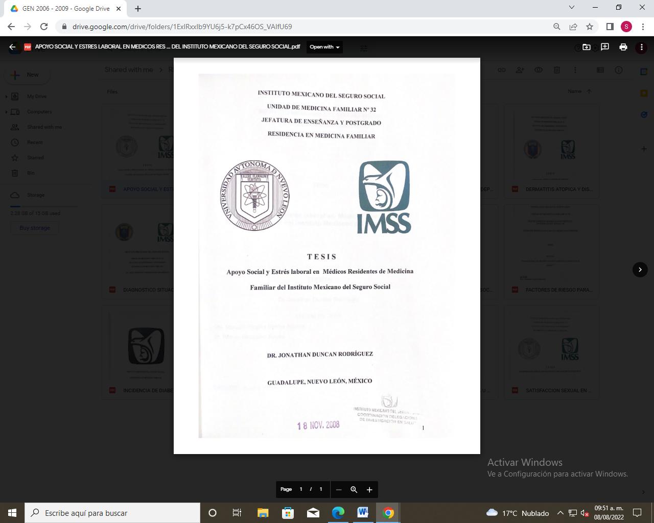Open more actions menu in preview toolbar
Viewport: 654px width, 523px height.
(642, 47)
